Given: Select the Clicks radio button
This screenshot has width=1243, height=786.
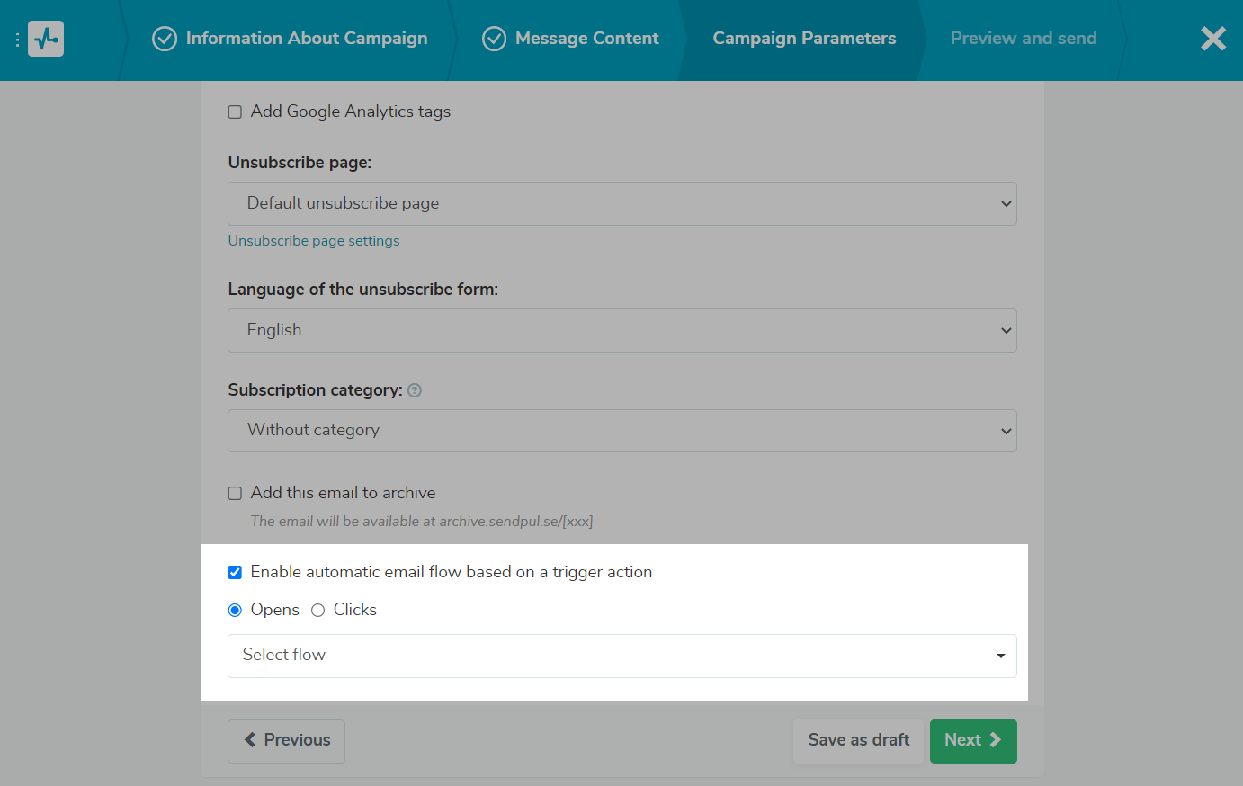Looking at the screenshot, I should pyautogui.click(x=318, y=611).
